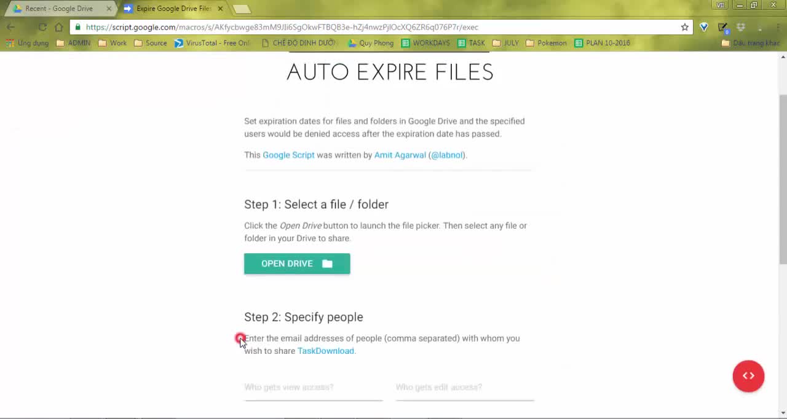Open the ADMIN bookmark folder
This screenshot has height=419, width=787.
click(x=73, y=43)
